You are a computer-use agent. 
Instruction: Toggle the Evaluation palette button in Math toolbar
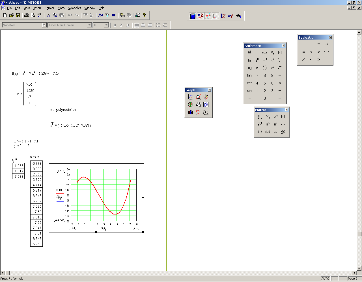pos(200,16)
